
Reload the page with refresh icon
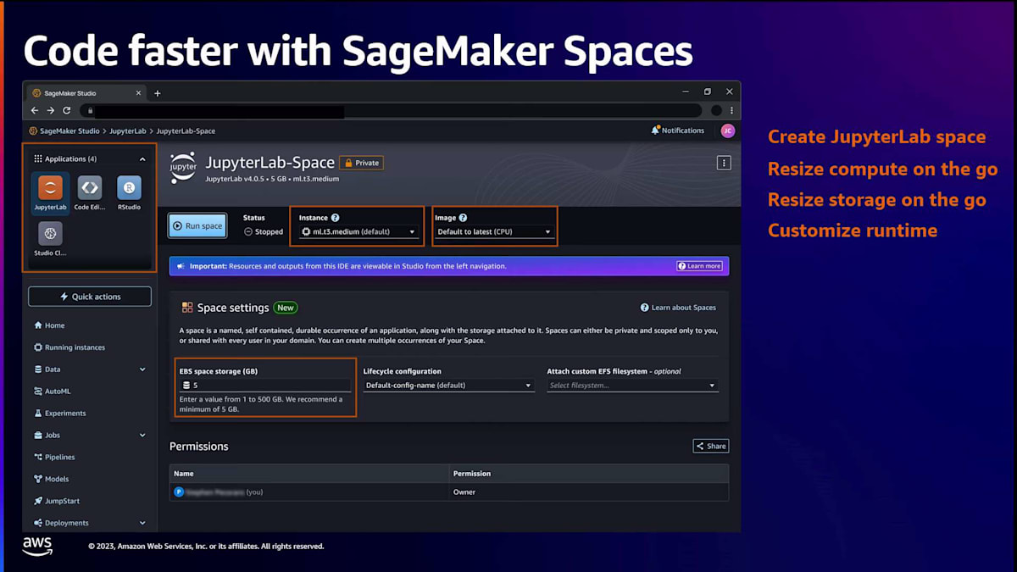67,110
